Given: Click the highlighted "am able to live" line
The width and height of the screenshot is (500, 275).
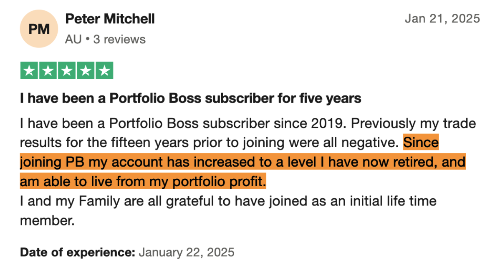Looking at the screenshot, I should (143, 182).
